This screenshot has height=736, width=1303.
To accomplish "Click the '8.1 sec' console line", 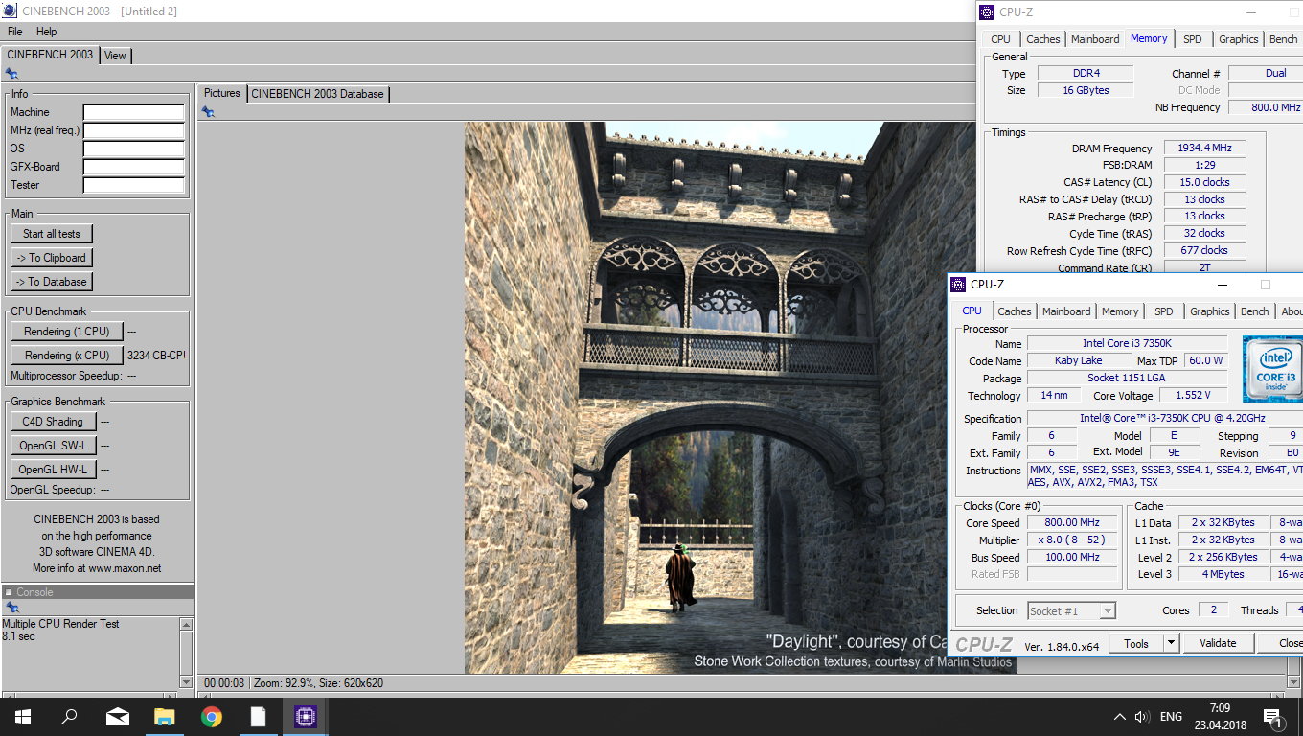I will pos(18,636).
